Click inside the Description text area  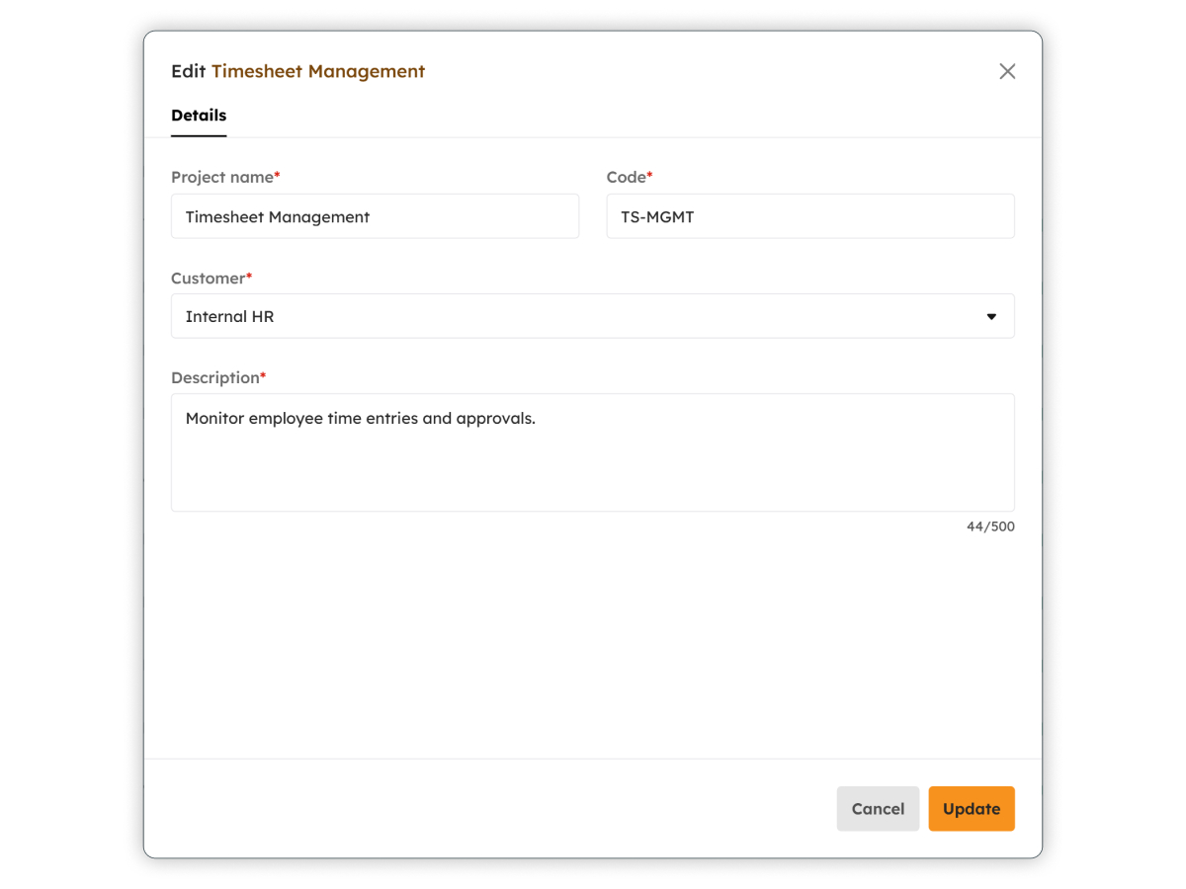(x=593, y=452)
